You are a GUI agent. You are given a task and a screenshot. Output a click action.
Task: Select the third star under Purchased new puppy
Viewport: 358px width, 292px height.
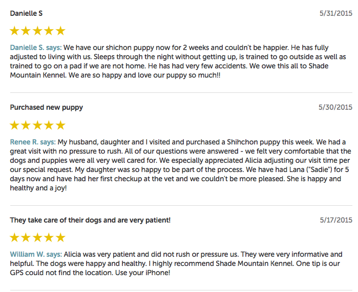37,126
